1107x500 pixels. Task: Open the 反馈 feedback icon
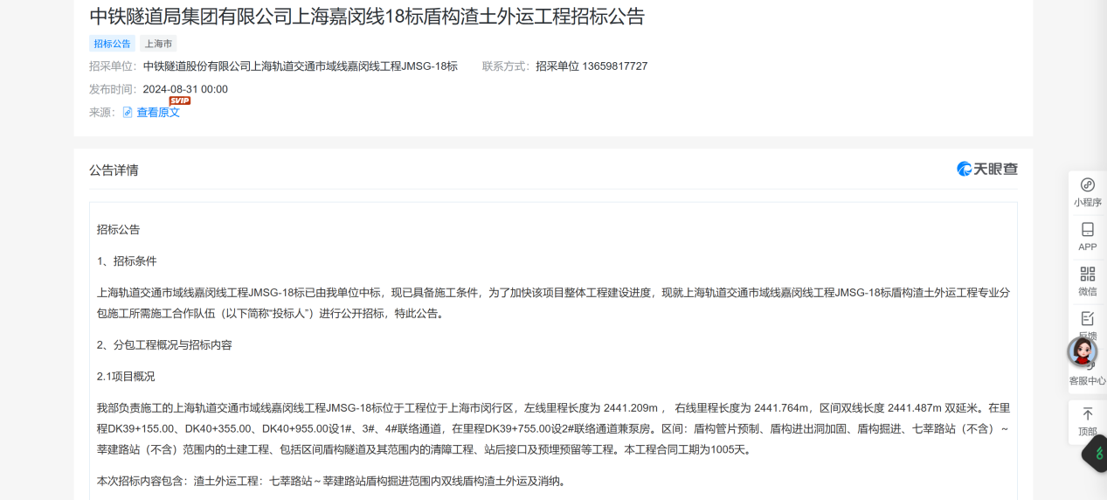(x=1088, y=319)
